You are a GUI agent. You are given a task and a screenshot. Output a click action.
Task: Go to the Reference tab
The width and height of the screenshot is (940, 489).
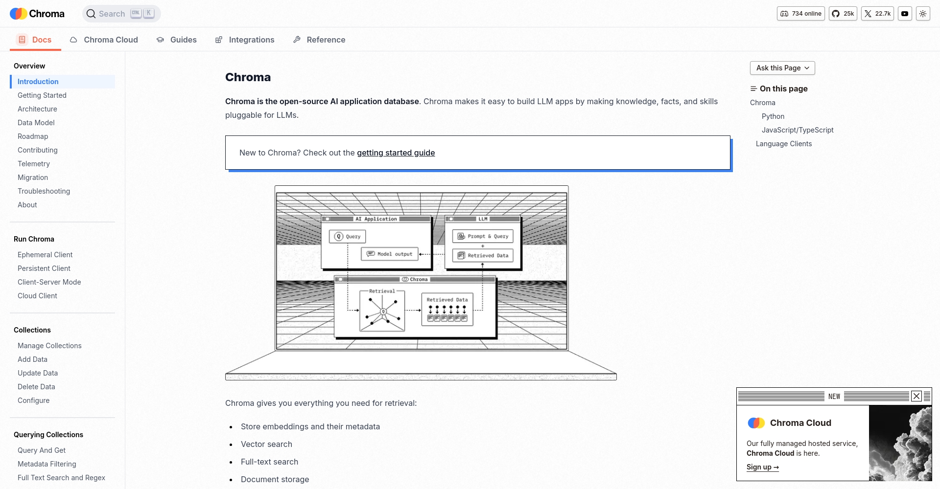coord(319,40)
